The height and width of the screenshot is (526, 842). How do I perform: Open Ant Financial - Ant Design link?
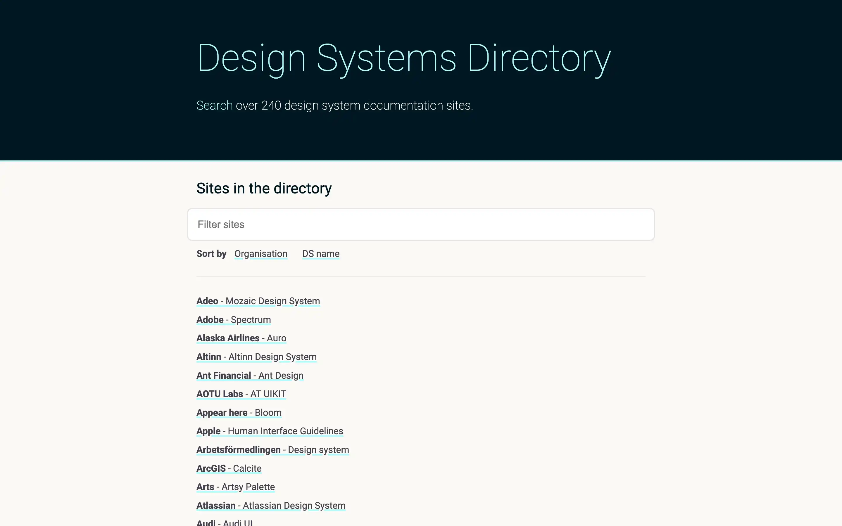(x=250, y=376)
